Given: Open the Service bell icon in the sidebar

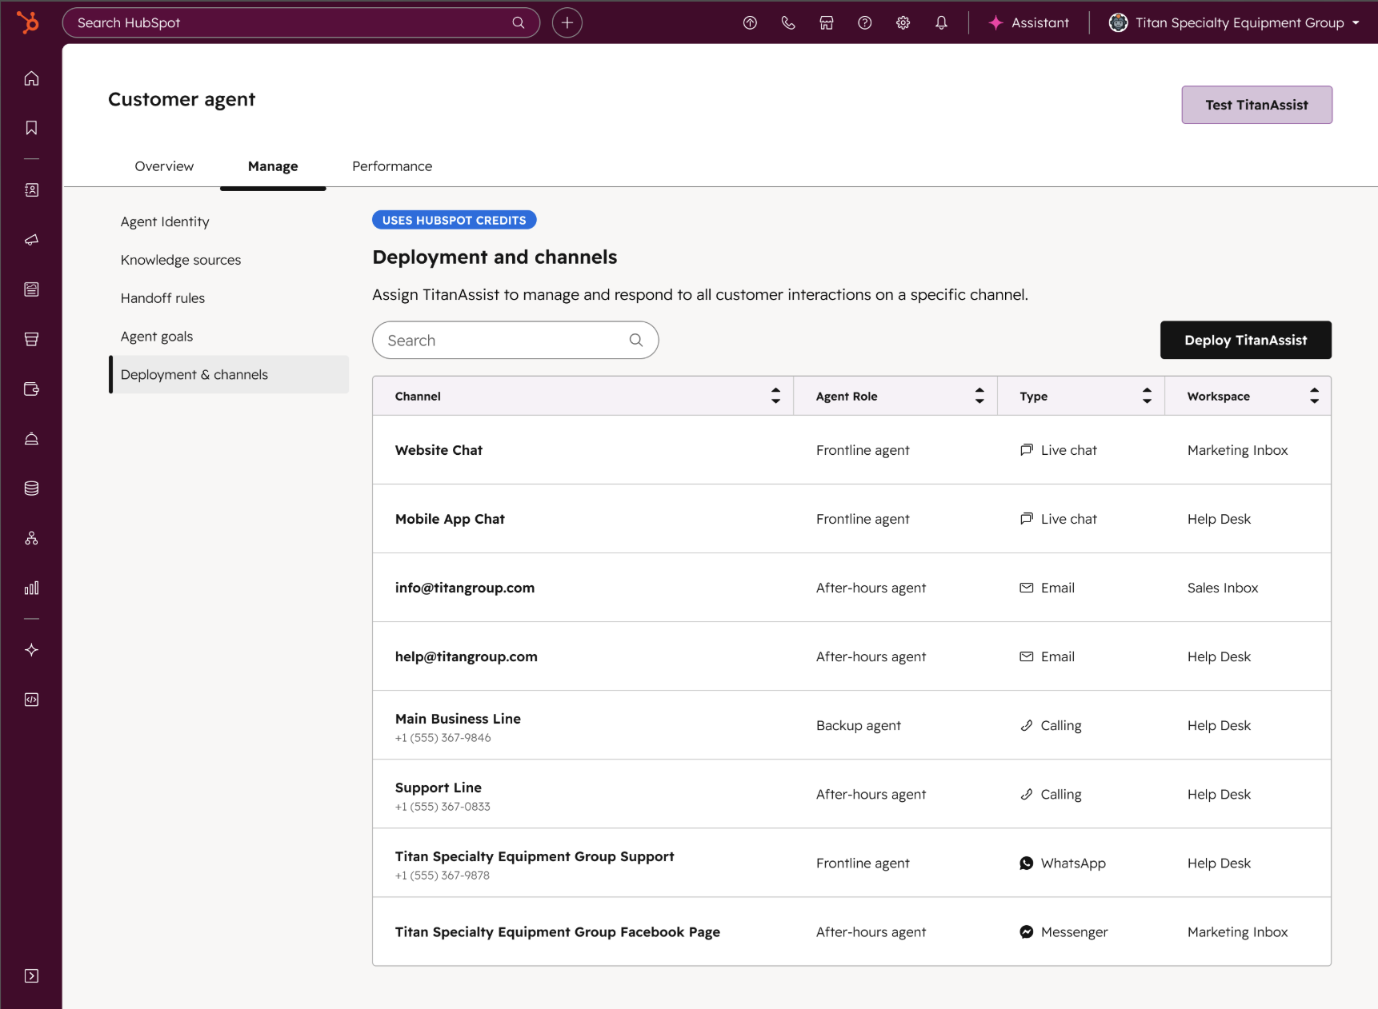Looking at the screenshot, I should [x=31, y=439].
